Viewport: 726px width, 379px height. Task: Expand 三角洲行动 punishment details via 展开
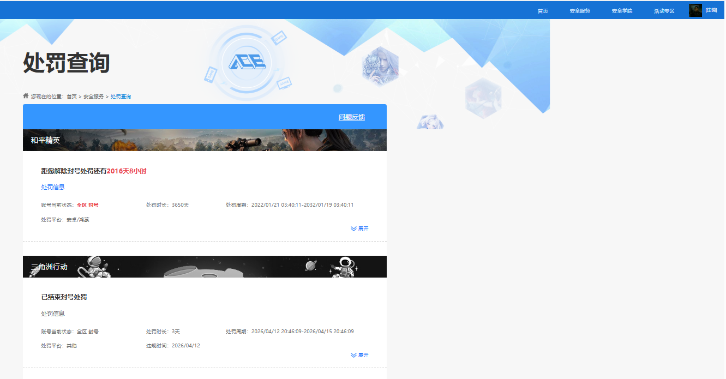(359, 355)
